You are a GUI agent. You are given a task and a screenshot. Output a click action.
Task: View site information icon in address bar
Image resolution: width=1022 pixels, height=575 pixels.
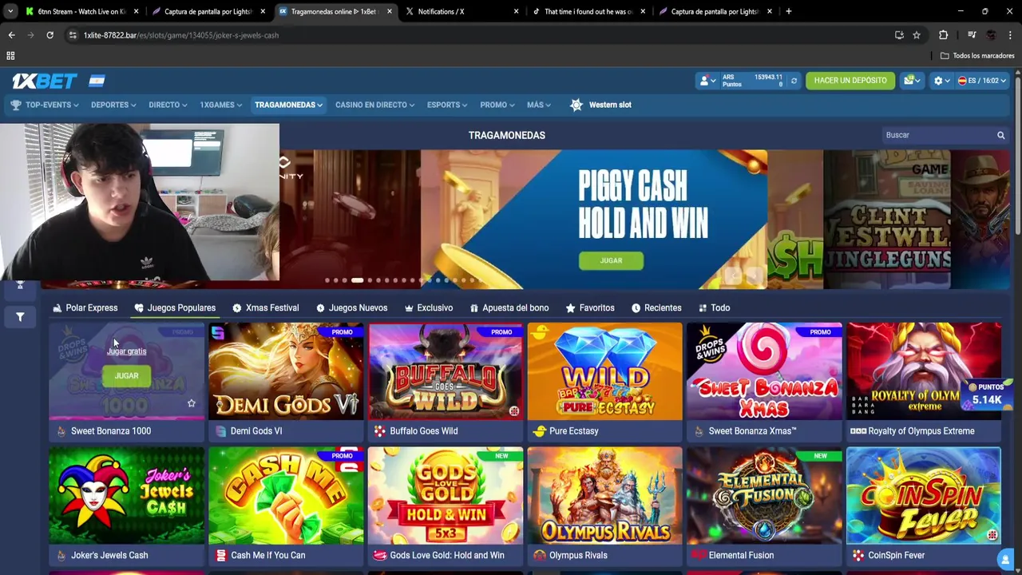click(73, 35)
